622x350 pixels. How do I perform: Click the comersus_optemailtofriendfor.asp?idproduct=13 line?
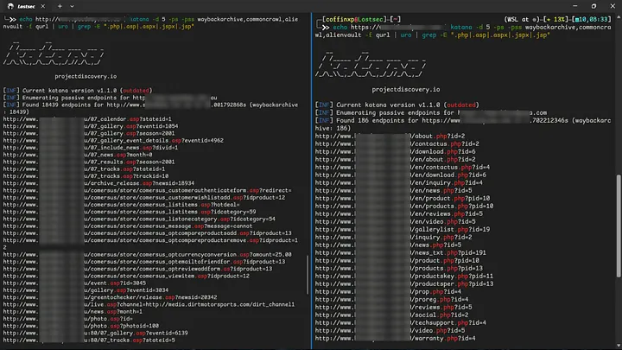pos(144,262)
